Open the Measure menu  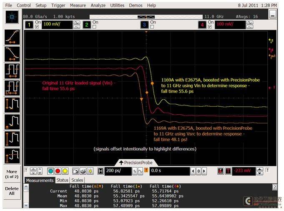pyautogui.click(x=78, y=5)
